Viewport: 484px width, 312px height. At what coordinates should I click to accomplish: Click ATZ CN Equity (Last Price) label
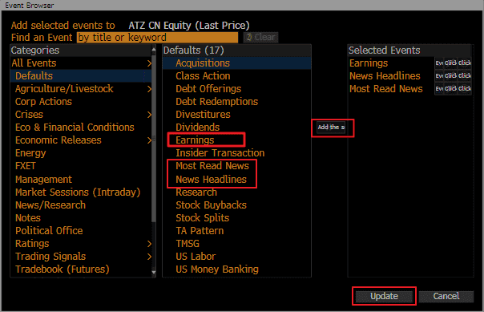pos(189,26)
